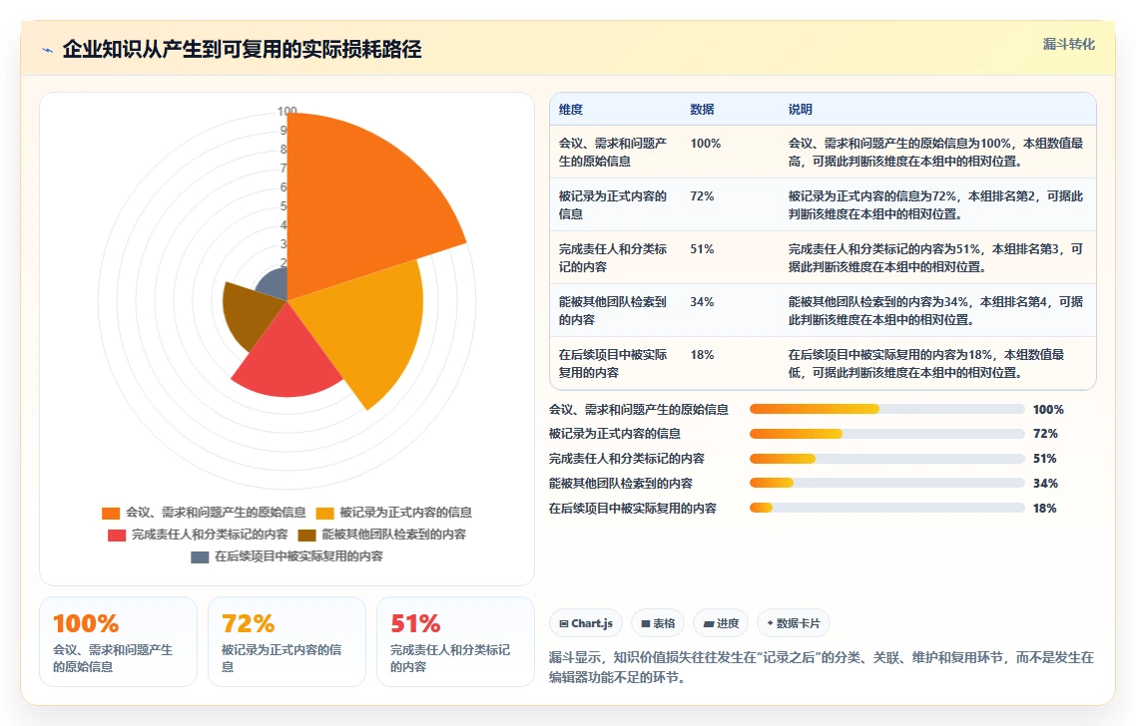Toggle brown legend swatch for 能被其他团队检索到的内容
Image resolution: width=1136 pixels, height=726 pixels.
click(307, 535)
